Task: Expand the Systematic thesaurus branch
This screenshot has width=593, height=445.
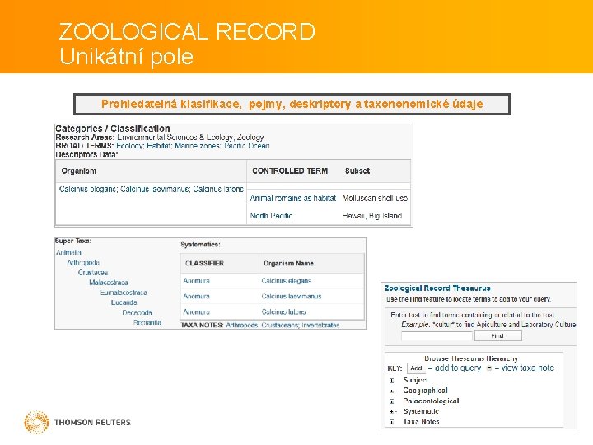Action: tap(393, 412)
